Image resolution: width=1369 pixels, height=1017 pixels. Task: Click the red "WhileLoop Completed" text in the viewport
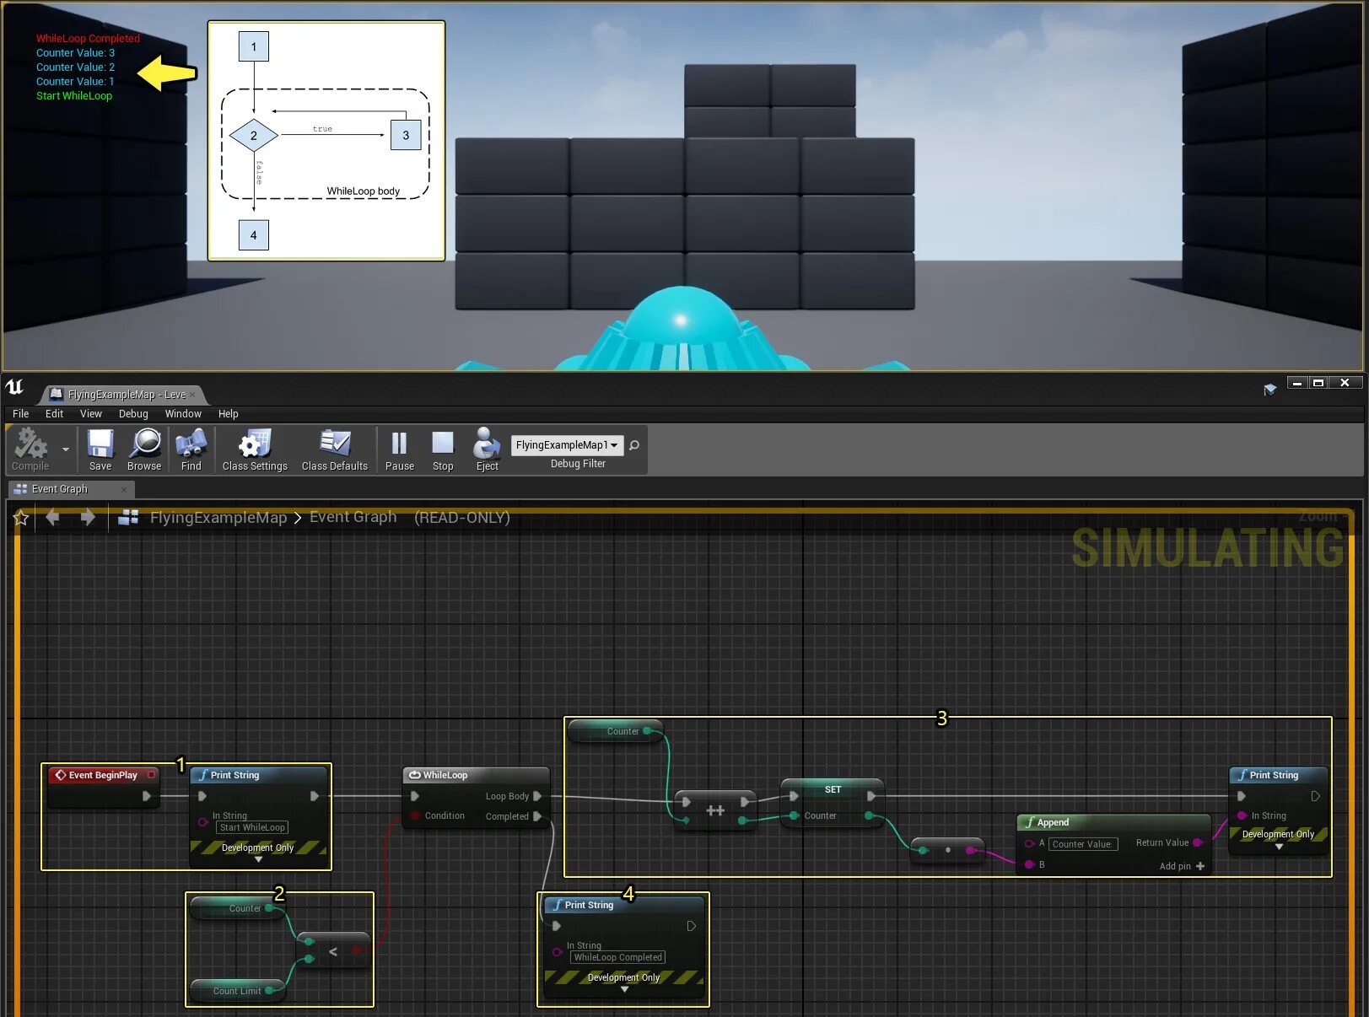tap(88, 38)
